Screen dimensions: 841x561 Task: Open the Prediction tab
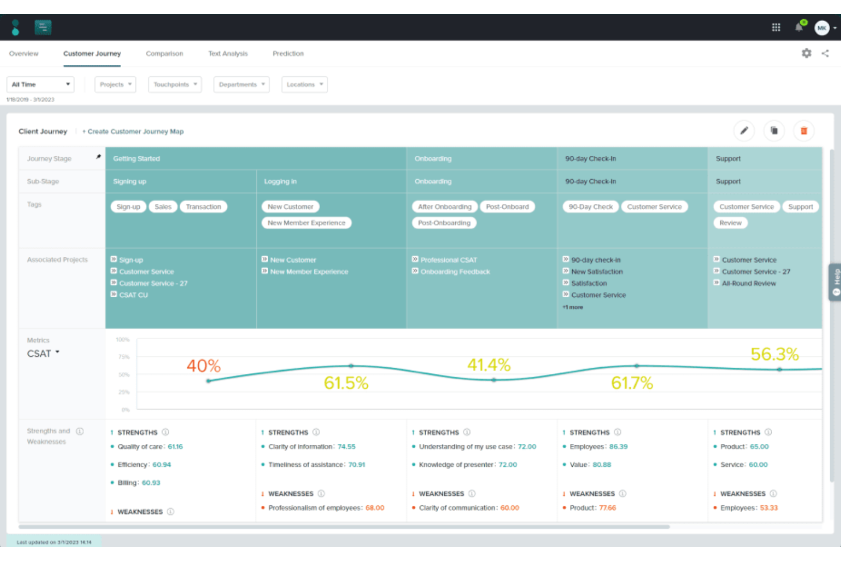288,53
